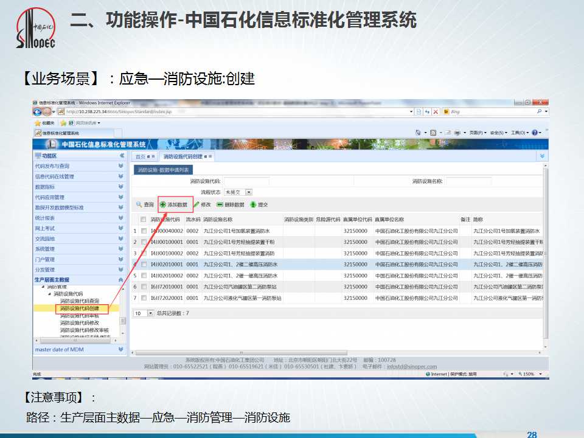584x438 pixels.
Task: Open the IE 页面(P) menu
Action: 478,133
